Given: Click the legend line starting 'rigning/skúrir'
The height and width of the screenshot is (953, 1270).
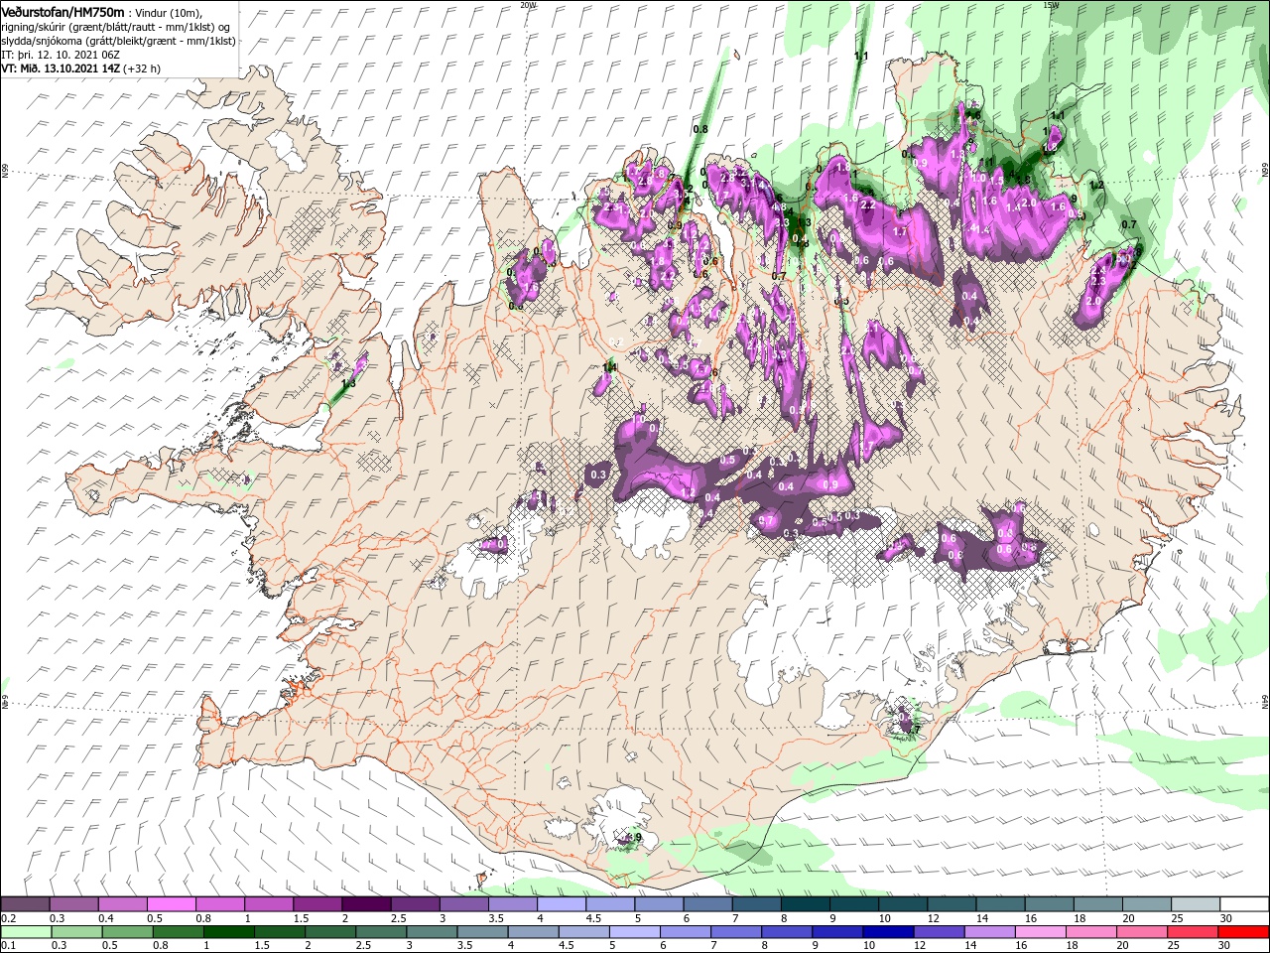Looking at the screenshot, I should pos(117,26).
